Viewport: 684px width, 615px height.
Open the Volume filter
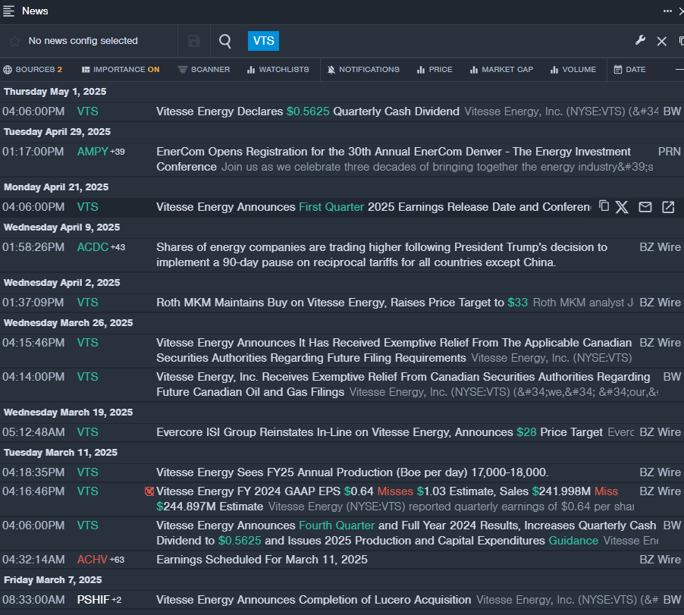(573, 69)
